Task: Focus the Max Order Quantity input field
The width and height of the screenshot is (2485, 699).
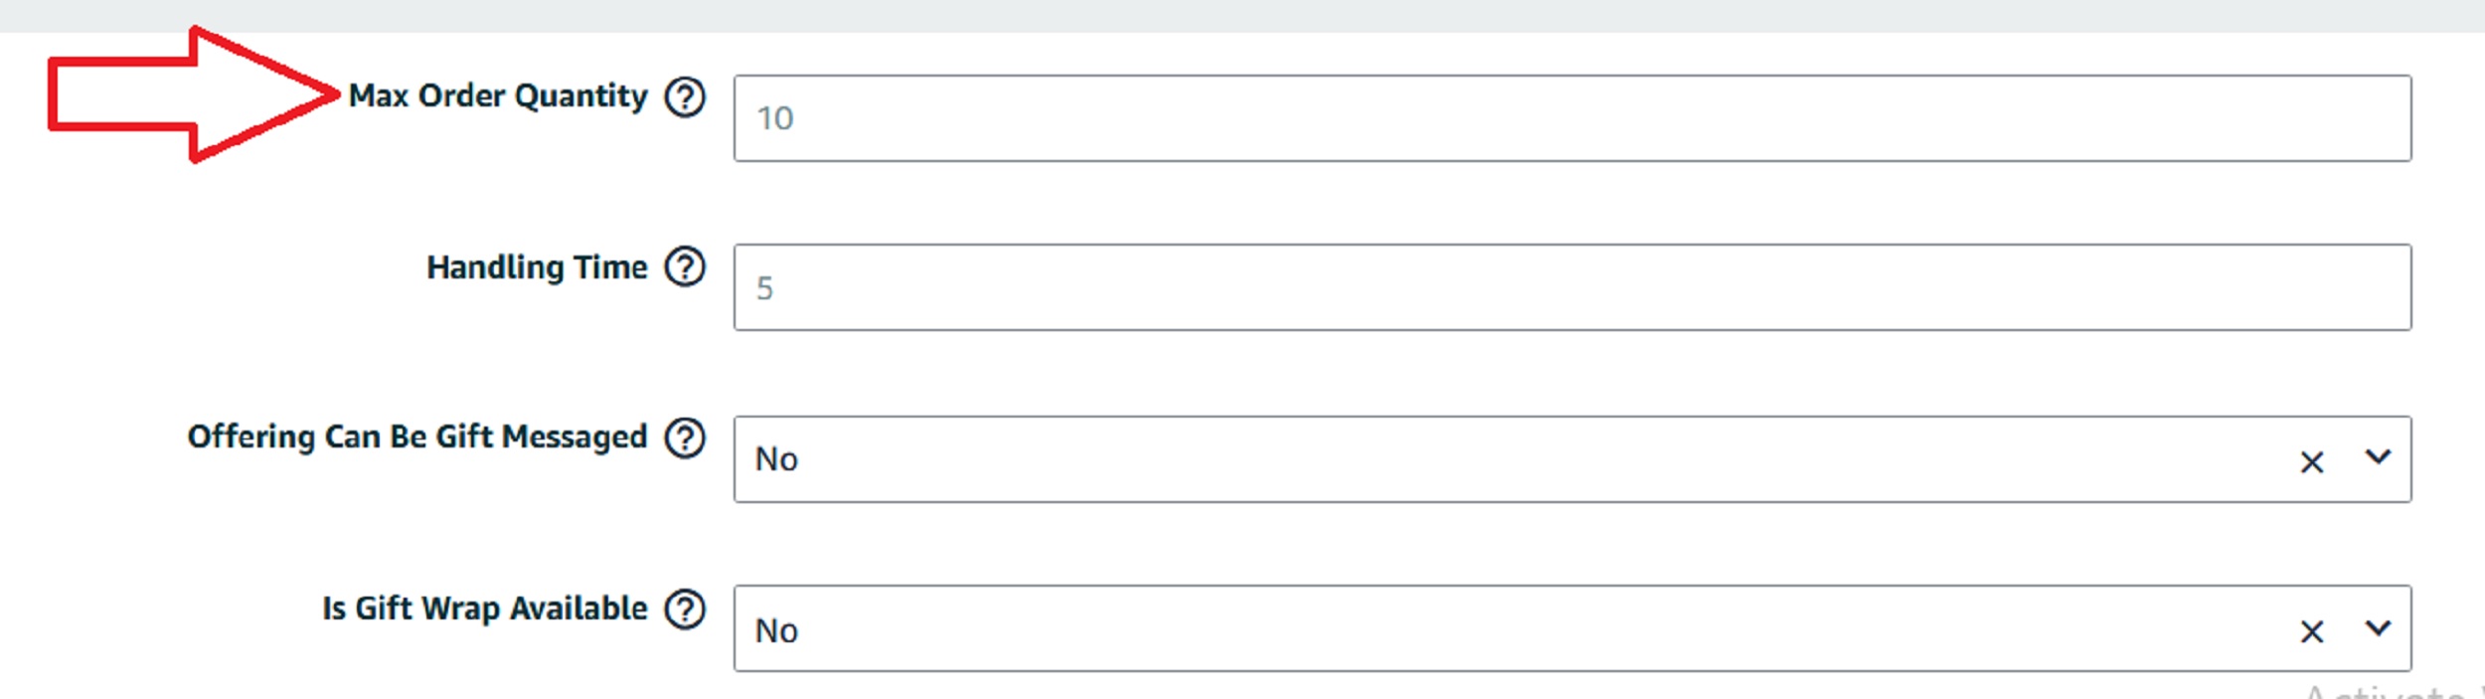Action: click(x=1573, y=118)
